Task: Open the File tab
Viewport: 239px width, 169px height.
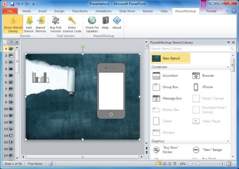Action: point(10,11)
